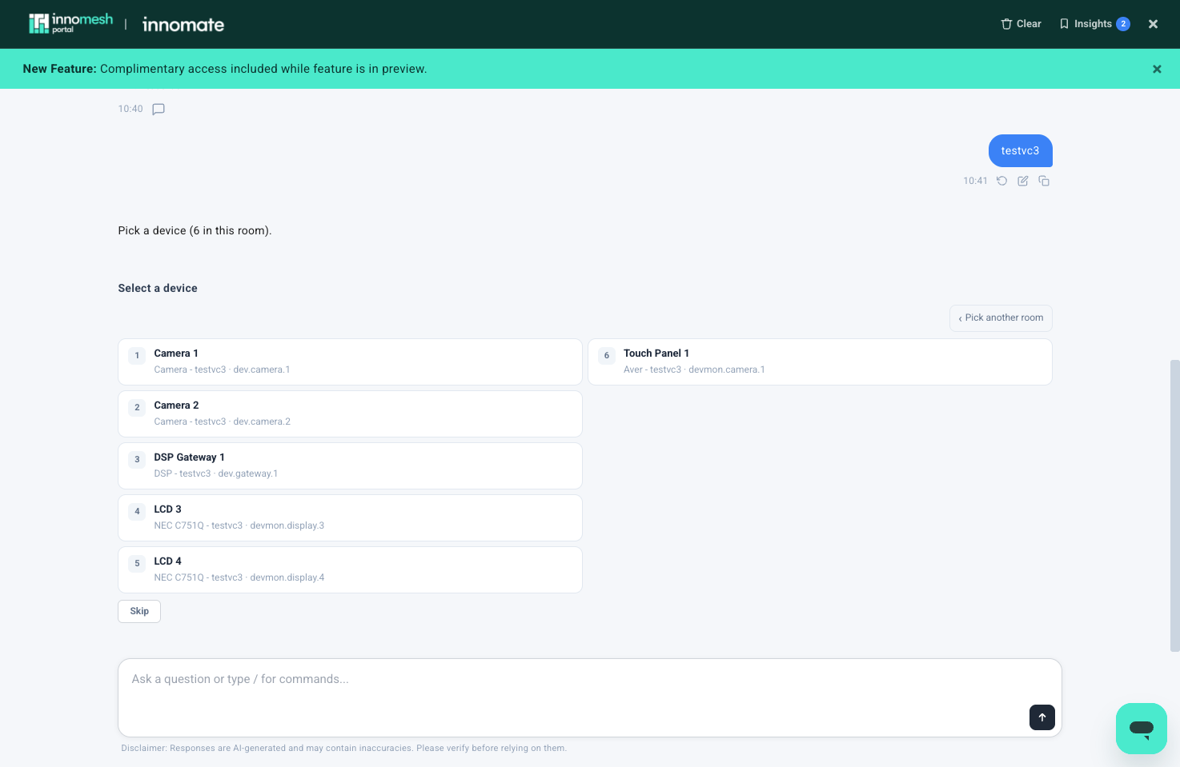Send the message with arrow button
Image resolution: width=1180 pixels, height=767 pixels.
click(1042, 717)
